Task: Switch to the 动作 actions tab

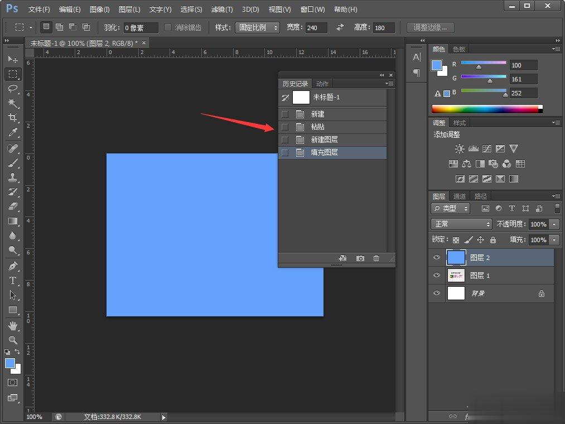Action: [322, 84]
